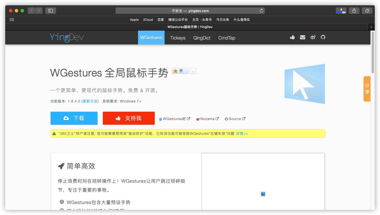
Task: Expand the "..." options beside the 赞 badge
Action: point(193,71)
